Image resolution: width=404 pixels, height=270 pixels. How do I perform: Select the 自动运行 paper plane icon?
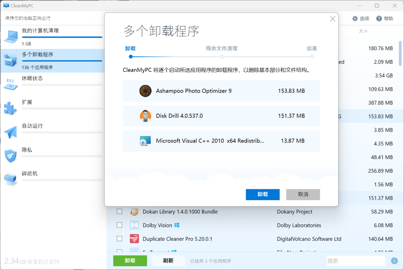10,131
